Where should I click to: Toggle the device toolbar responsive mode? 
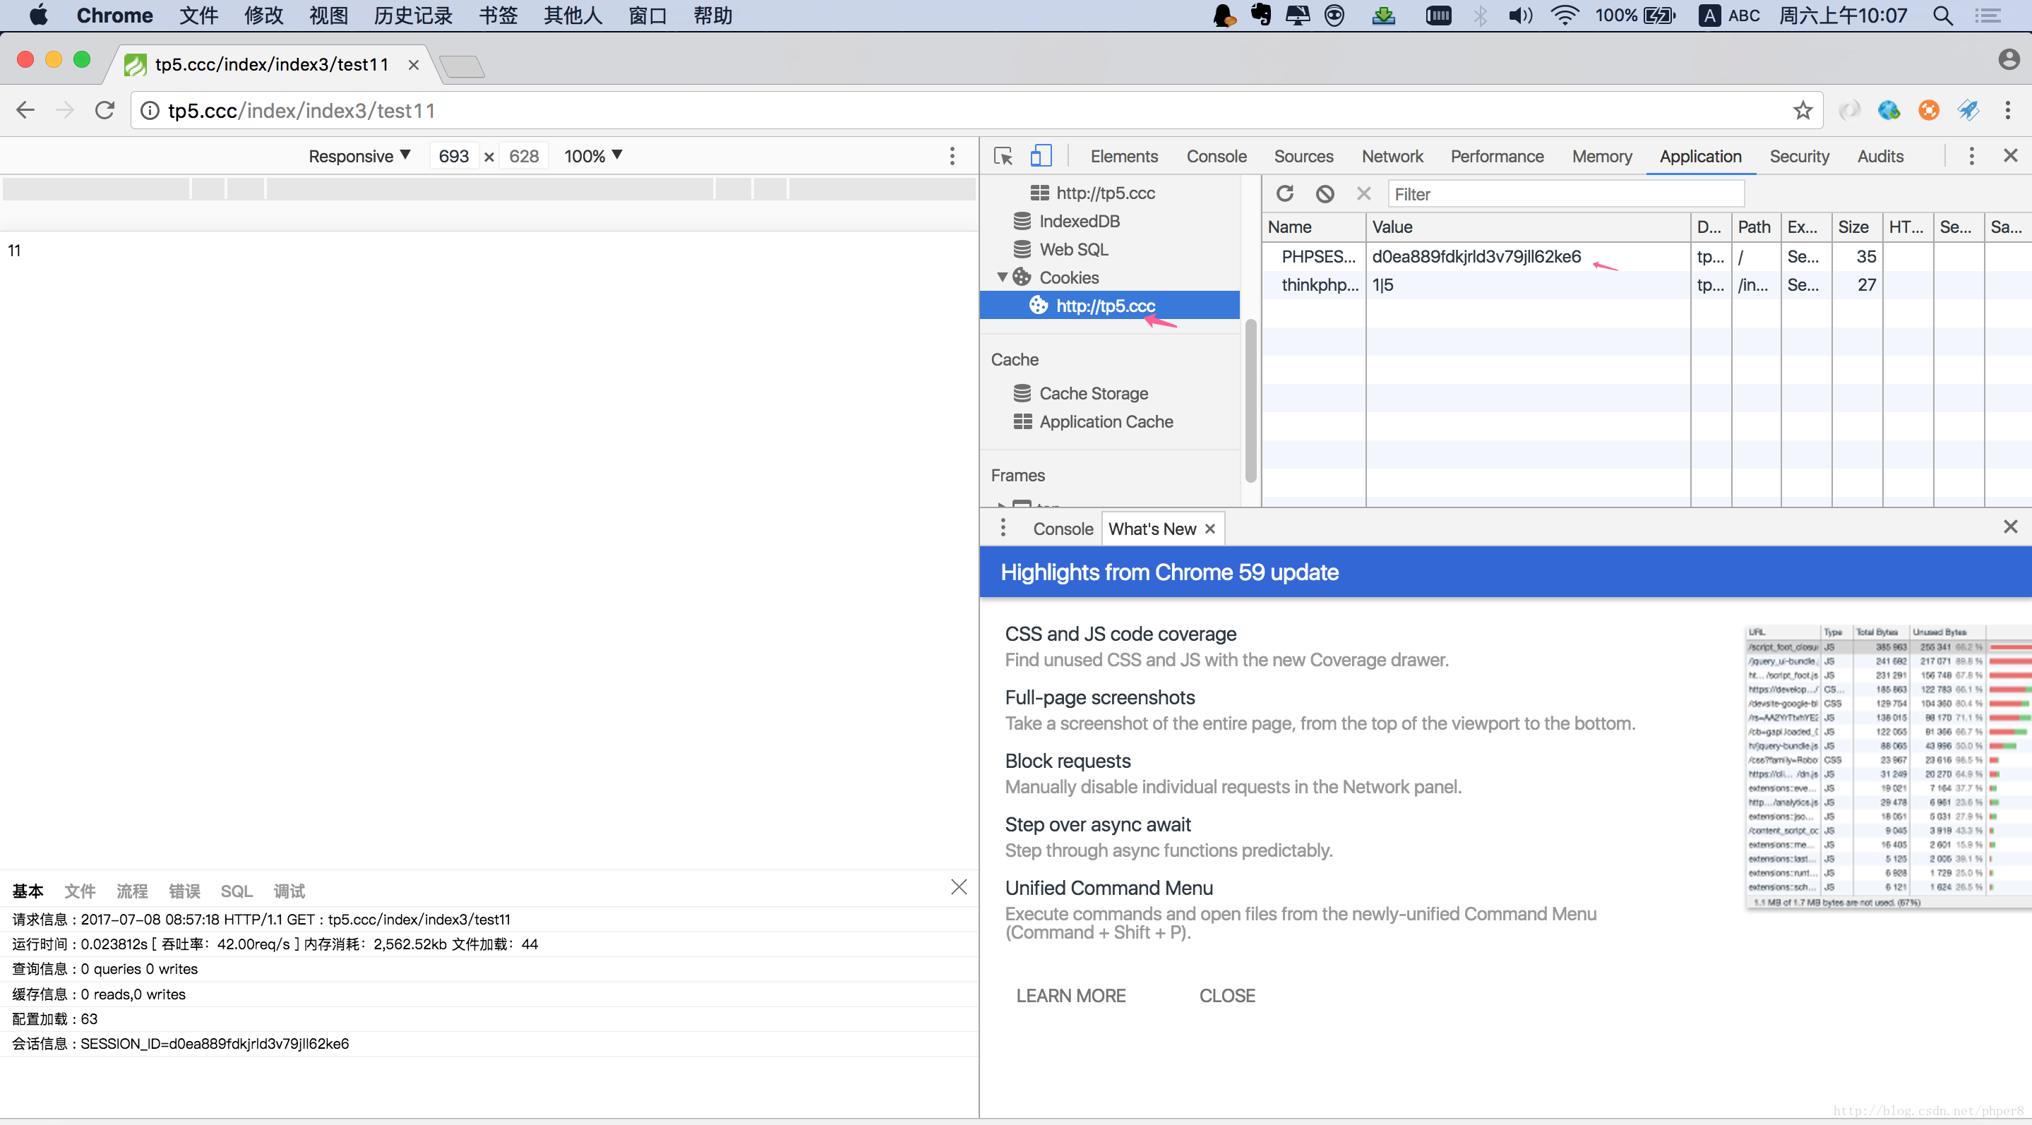tap(1039, 155)
